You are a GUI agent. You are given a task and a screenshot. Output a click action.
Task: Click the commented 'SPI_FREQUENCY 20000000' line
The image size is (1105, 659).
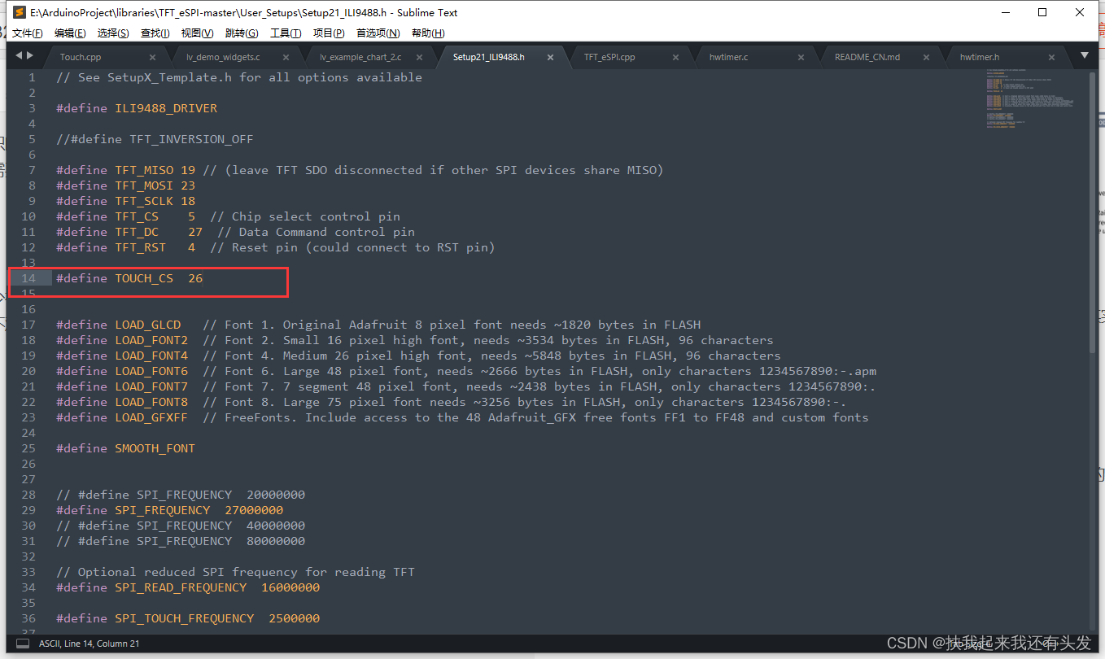click(x=181, y=495)
